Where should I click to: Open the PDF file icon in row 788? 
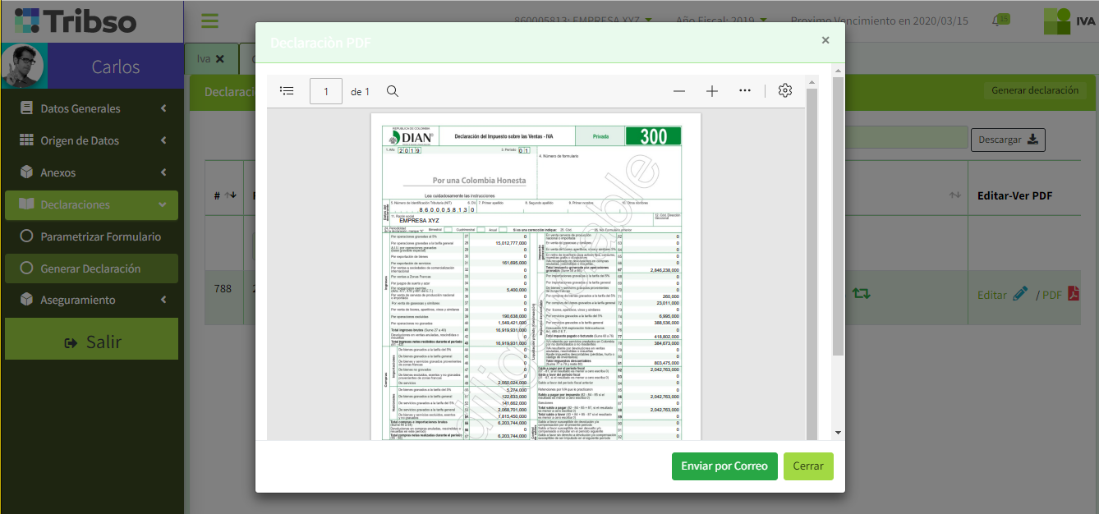pyautogui.click(x=1074, y=294)
